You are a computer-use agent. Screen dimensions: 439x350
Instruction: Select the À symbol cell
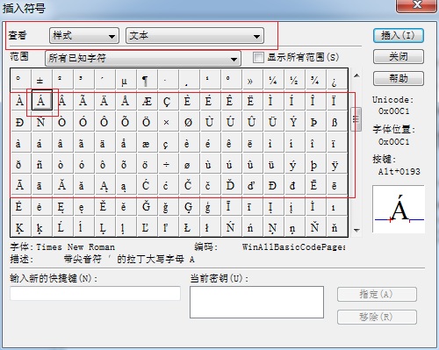pyautogui.click(x=20, y=100)
